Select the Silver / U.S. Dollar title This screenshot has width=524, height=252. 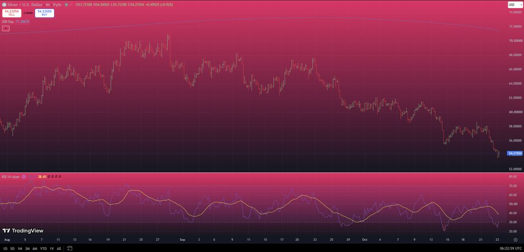click(x=26, y=5)
